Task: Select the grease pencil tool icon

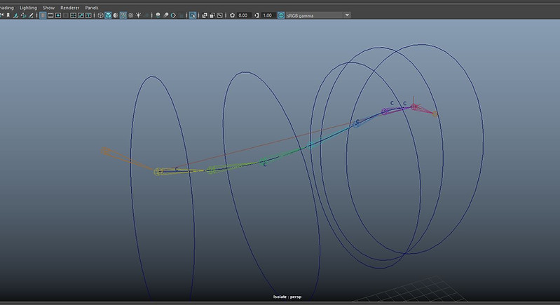Action: click(x=31, y=15)
